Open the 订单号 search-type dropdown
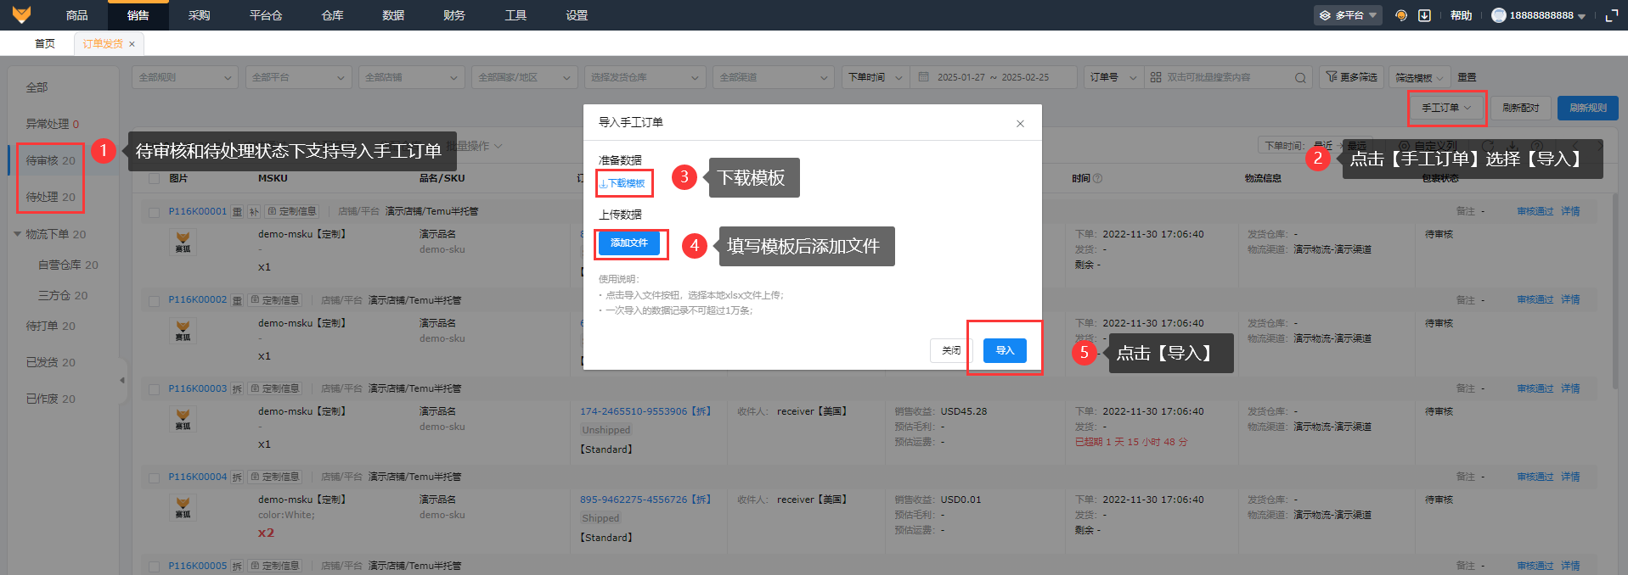The image size is (1628, 575). coord(1113,77)
